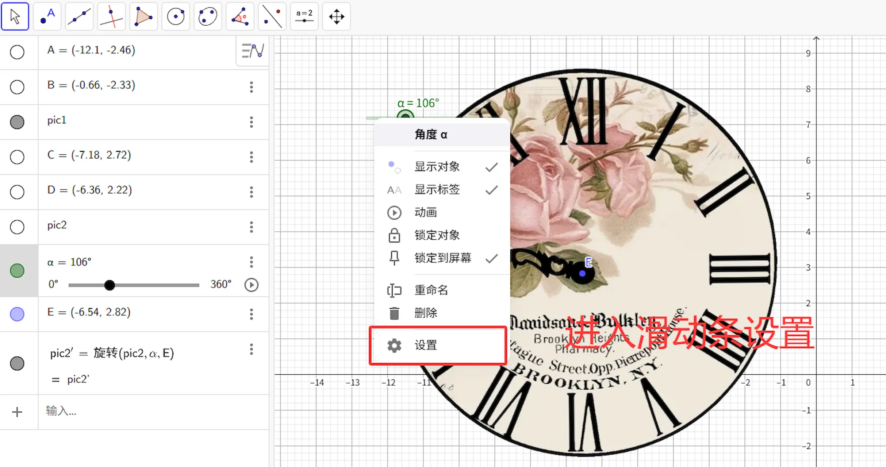This screenshot has height=467, width=886.
Task: Open three-dot options for pic2 row
Action: [x=251, y=227]
